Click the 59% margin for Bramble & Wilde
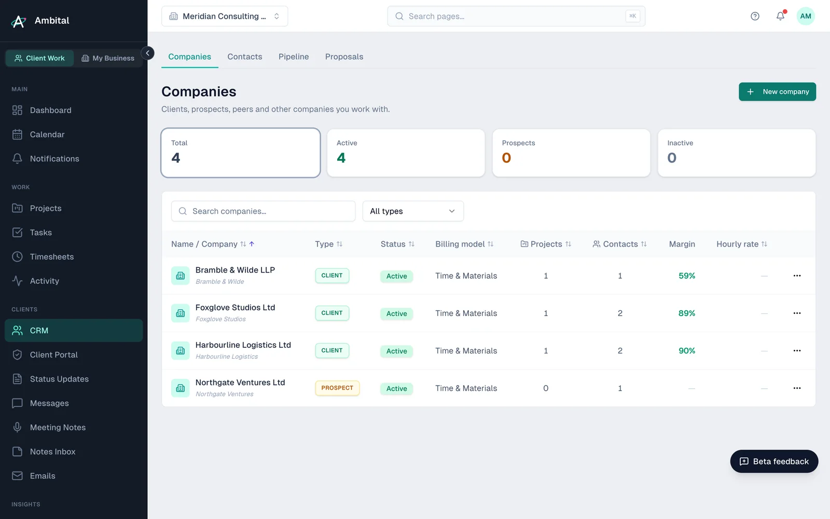 (x=687, y=276)
